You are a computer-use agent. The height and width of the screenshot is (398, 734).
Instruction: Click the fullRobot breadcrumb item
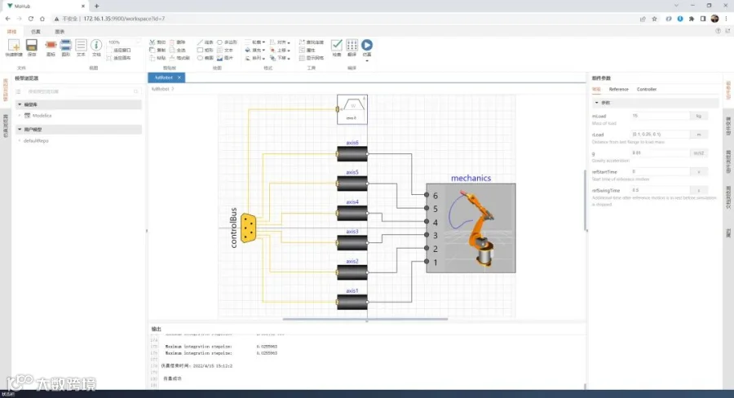coord(160,89)
